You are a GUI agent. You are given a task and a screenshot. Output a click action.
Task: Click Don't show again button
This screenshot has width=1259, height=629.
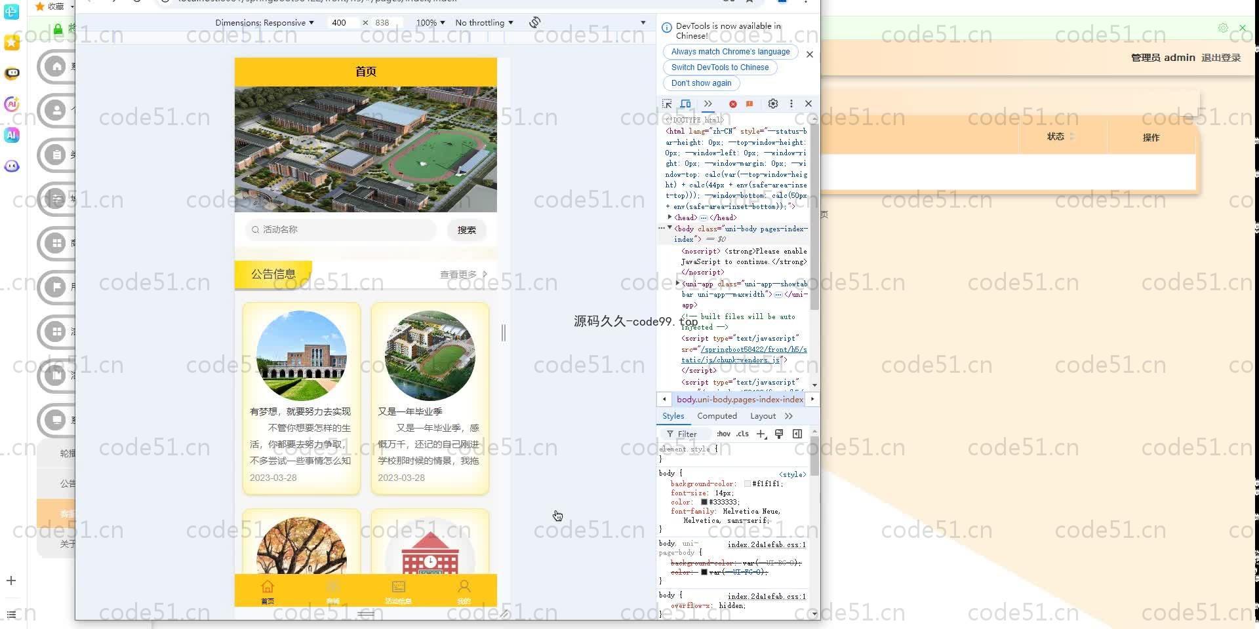tap(701, 83)
